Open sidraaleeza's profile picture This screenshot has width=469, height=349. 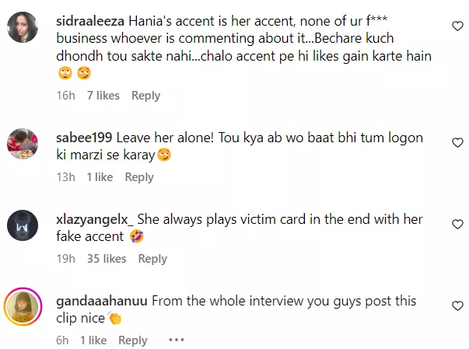click(23, 27)
